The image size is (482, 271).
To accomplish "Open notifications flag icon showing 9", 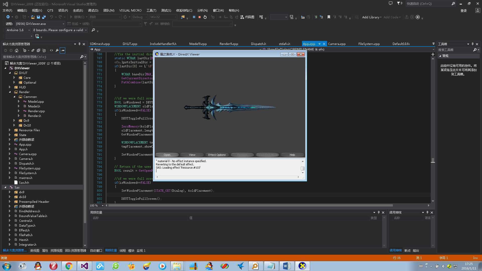I will coord(400,3).
